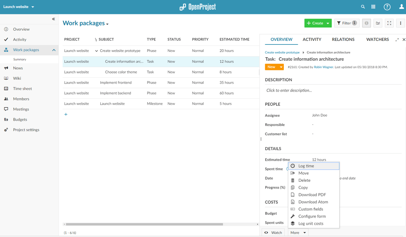This screenshot has height=237, width=406.
Task: Open the New status dropdown
Action: click(x=274, y=67)
